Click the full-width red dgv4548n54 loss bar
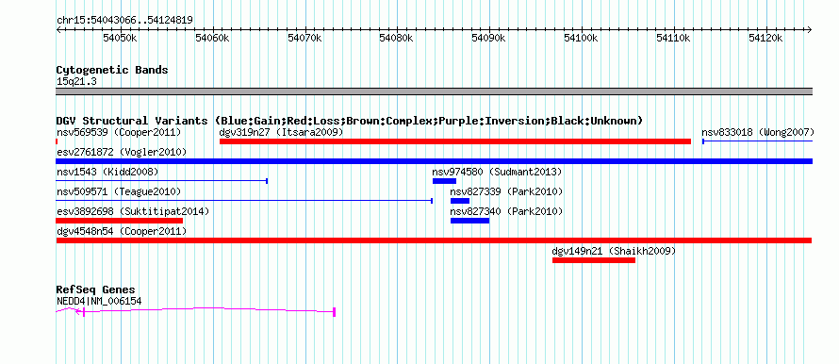Viewport: 839px width, 364px height. click(434, 240)
